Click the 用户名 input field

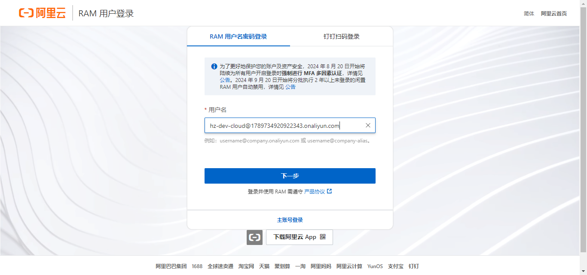point(290,125)
